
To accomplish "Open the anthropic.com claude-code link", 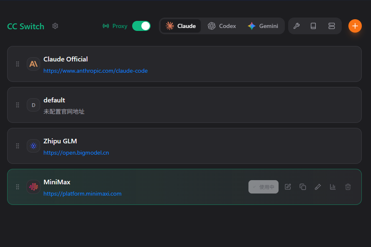I will click(x=95, y=71).
